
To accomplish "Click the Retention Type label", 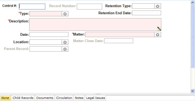I will [x=118, y=6].
